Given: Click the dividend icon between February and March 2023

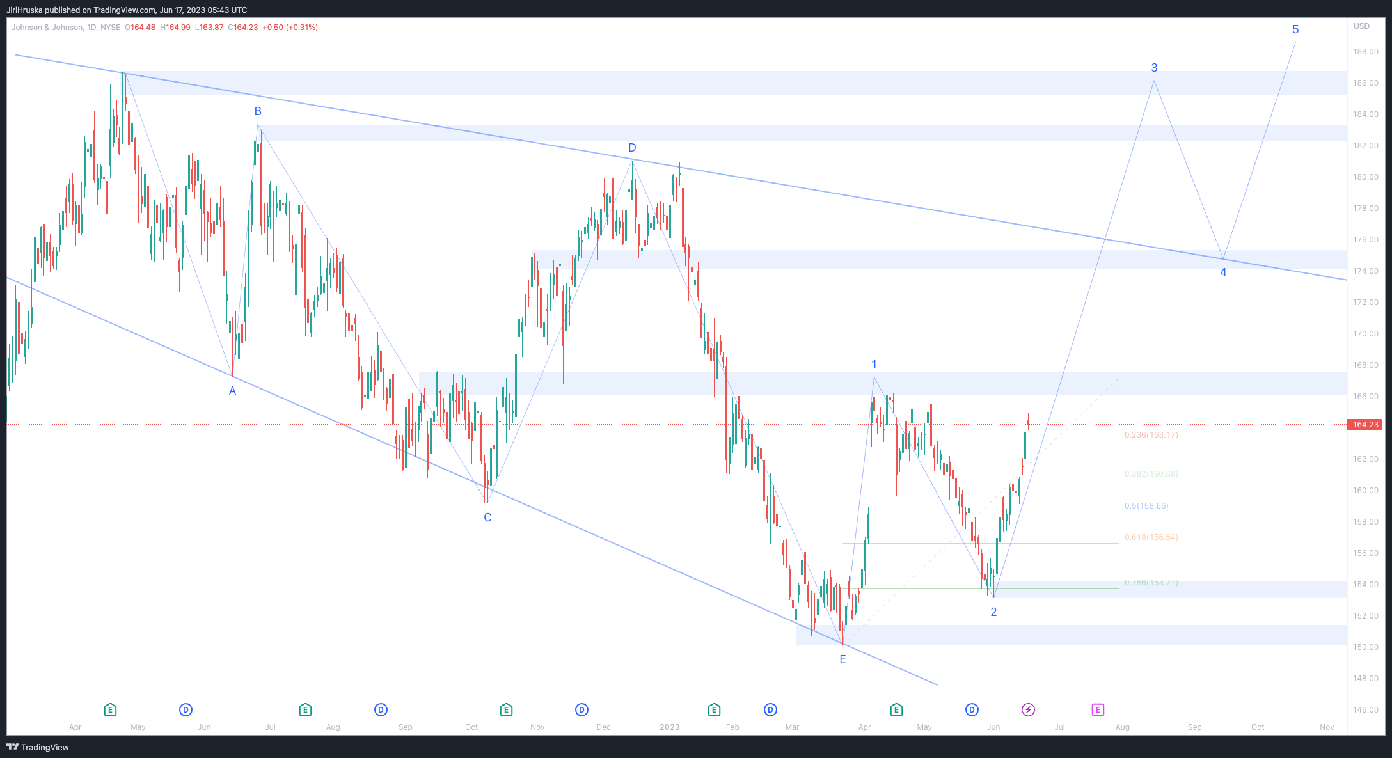Looking at the screenshot, I should [770, 709].
